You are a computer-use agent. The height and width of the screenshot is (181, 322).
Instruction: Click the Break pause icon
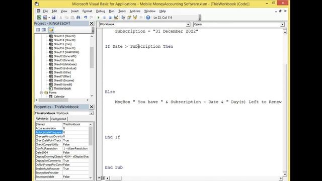[104, 18]
